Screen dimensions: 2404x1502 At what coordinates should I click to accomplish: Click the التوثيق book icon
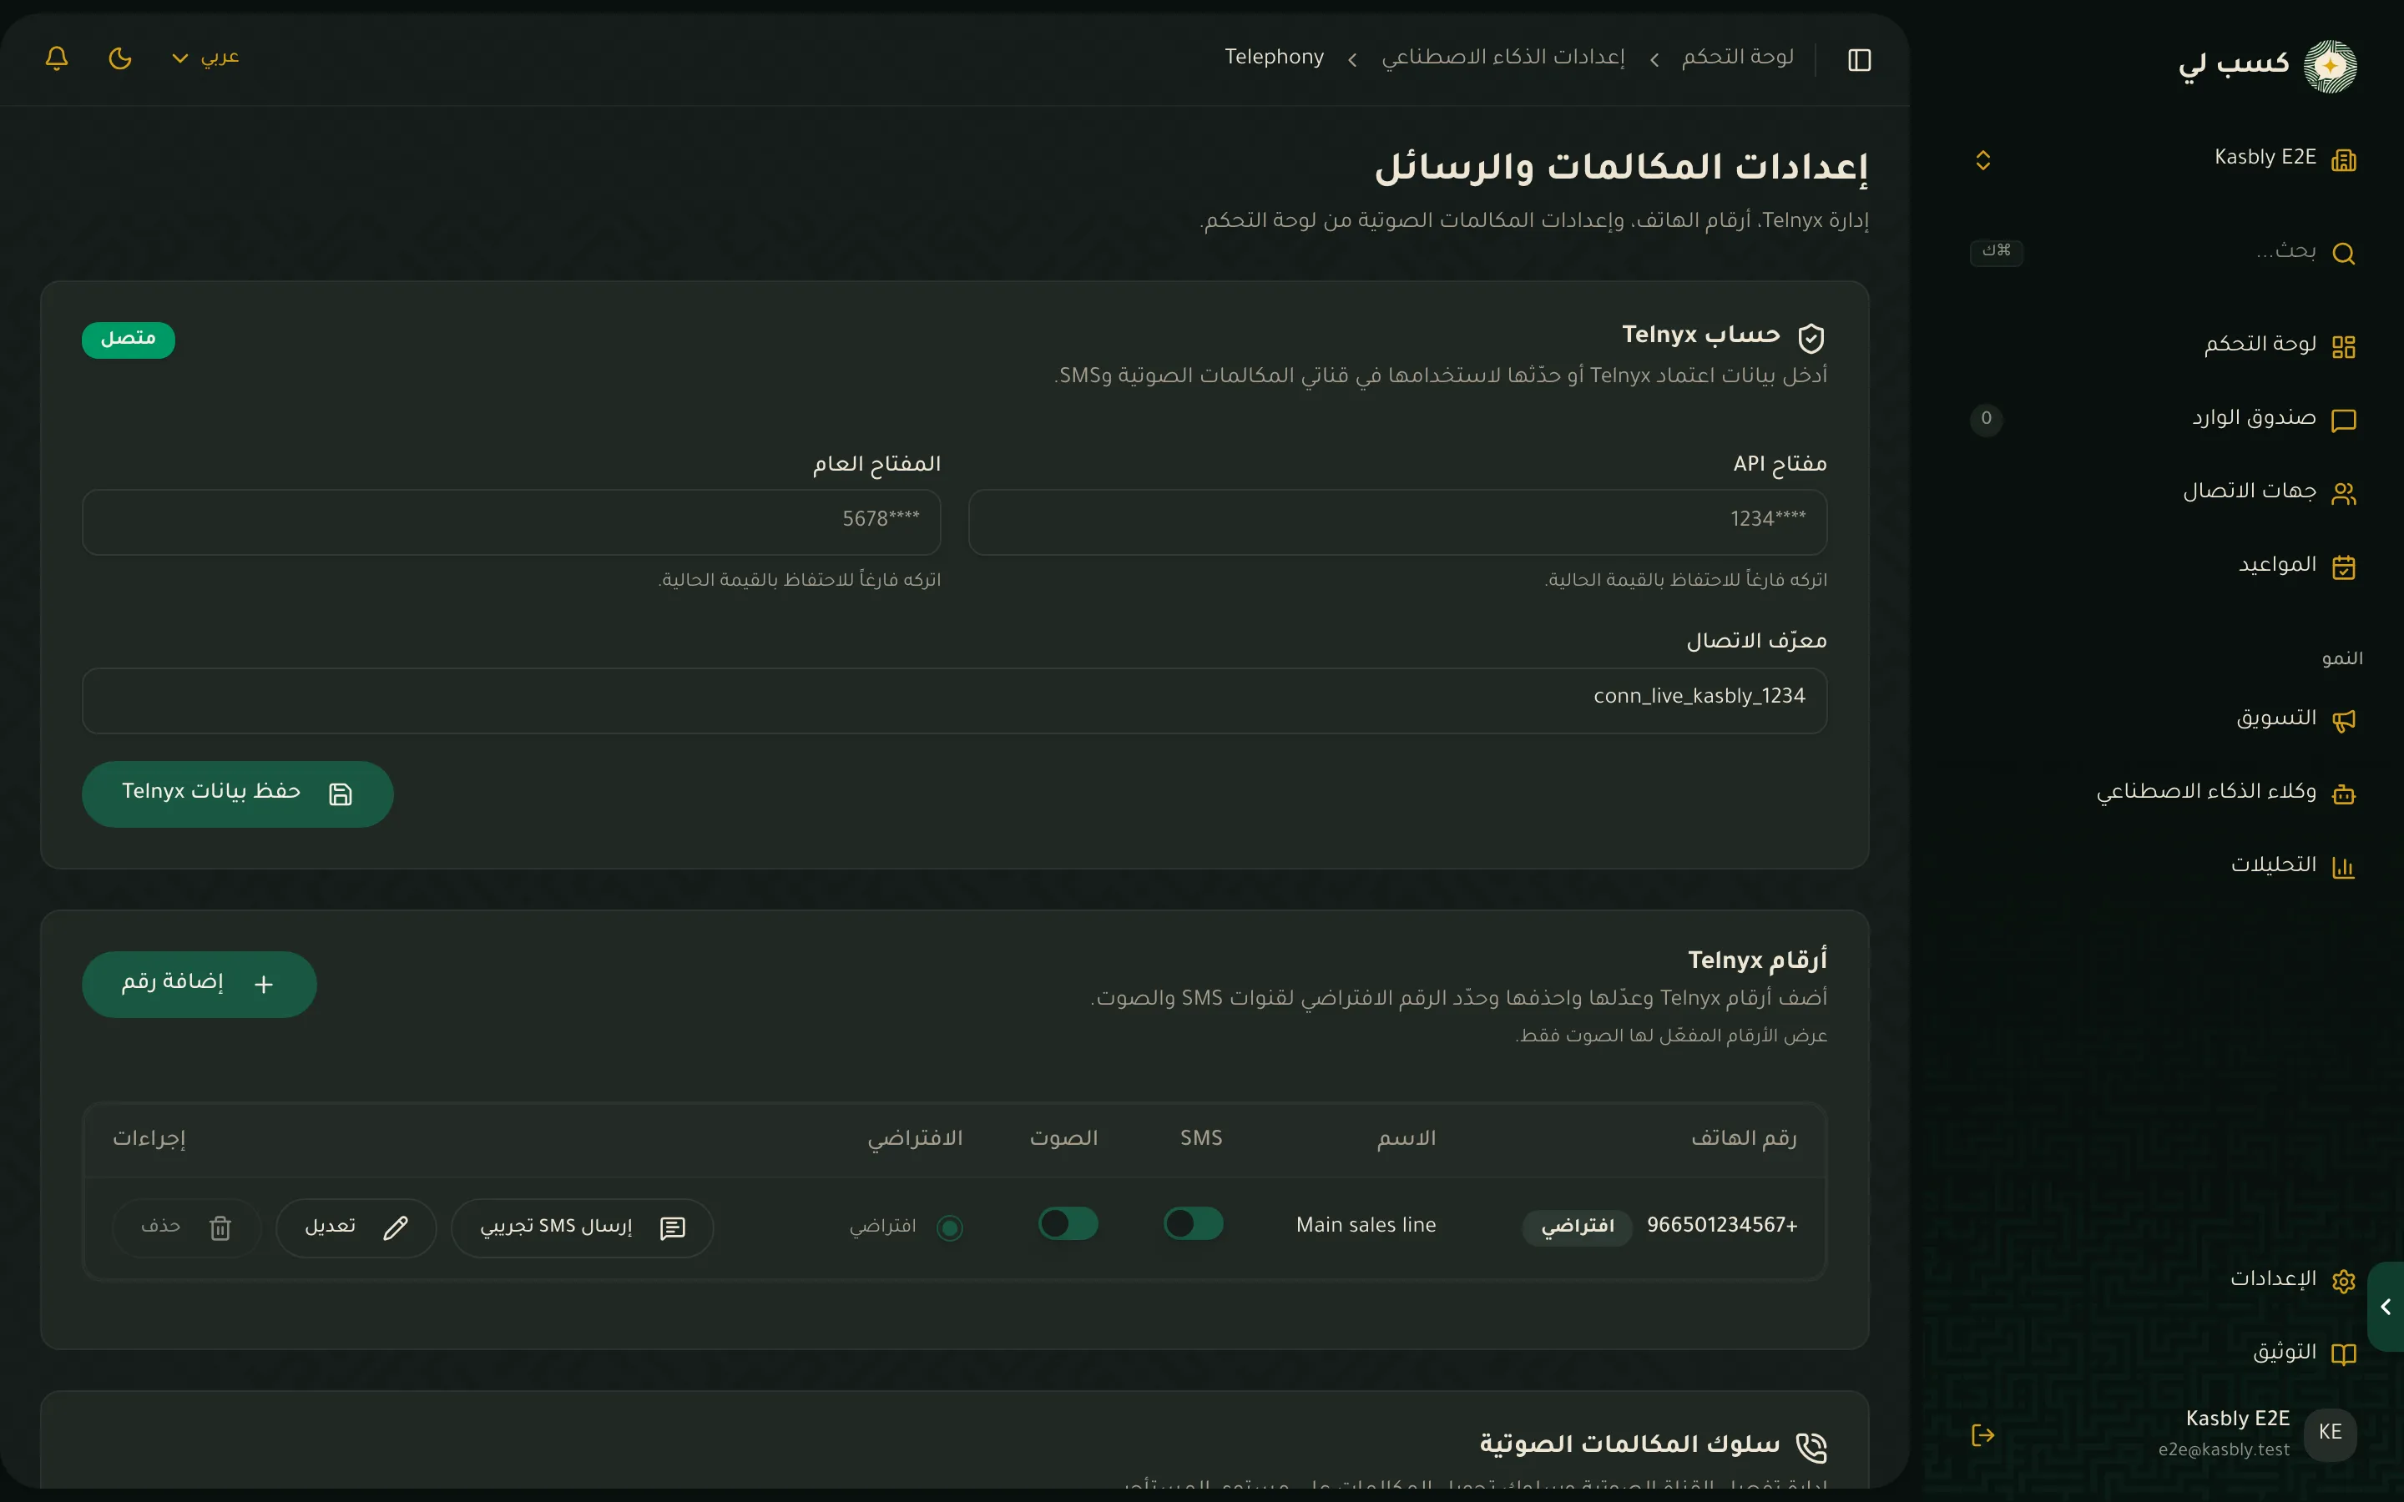point(2343,1354)
